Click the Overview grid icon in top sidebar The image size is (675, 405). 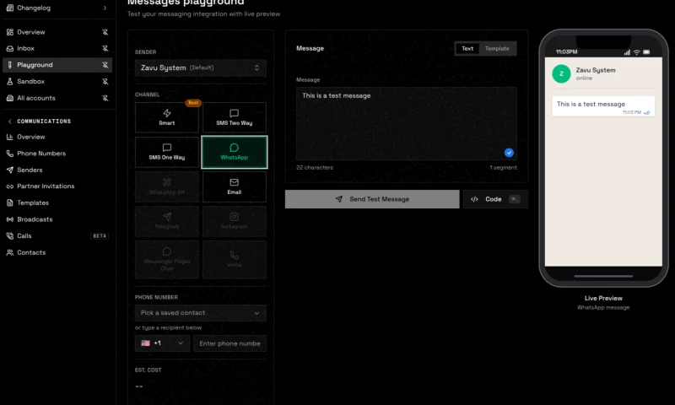[10, 32]
